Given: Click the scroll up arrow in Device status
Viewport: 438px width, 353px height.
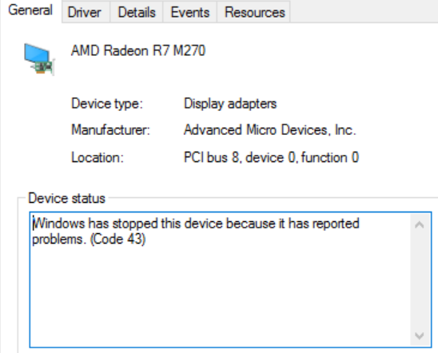Looking at the screenshot, I should click(420, 224).
